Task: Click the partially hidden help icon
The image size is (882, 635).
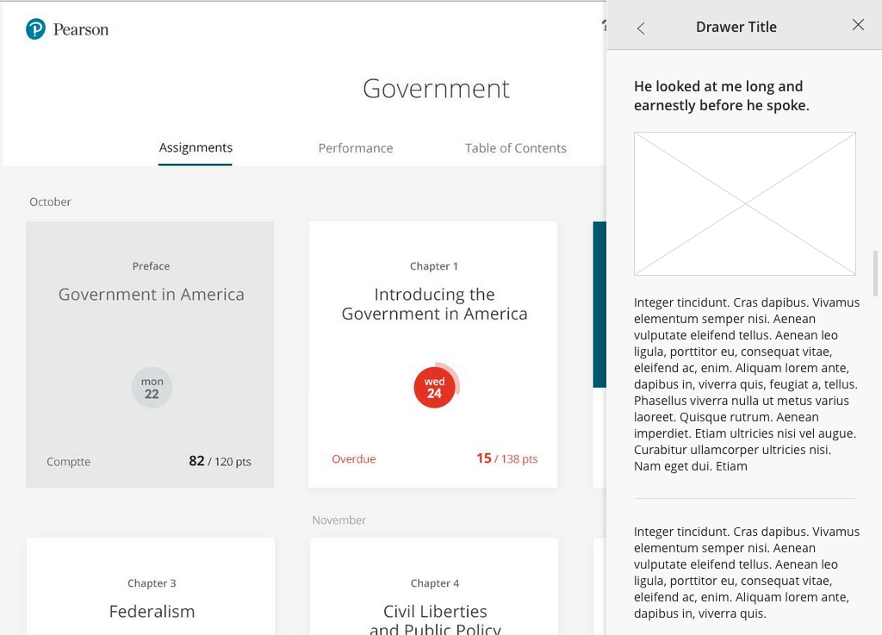Action: tap(604, 26)
